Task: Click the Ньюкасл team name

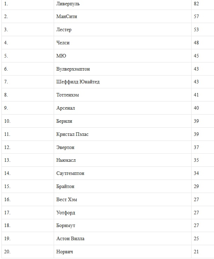Action: coord(66,160)
